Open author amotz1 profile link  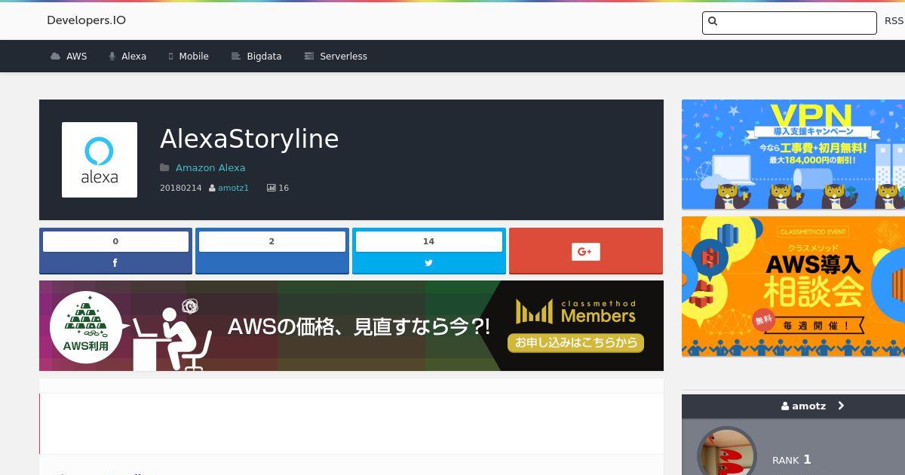coord(233,188)
